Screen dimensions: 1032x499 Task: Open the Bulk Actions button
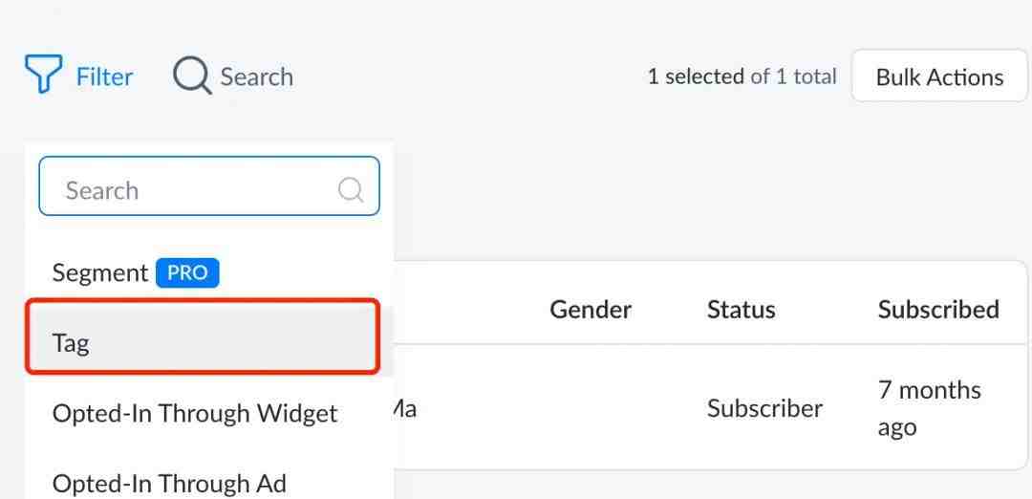tap(939, 76)
